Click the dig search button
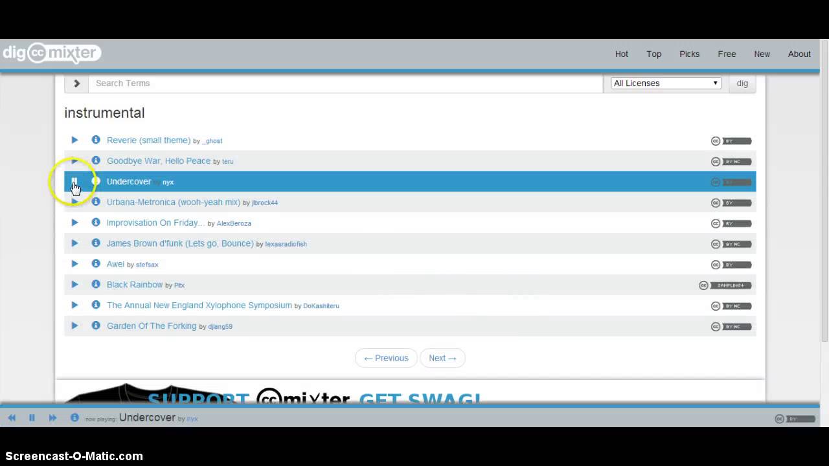 [x=742, y=83]
